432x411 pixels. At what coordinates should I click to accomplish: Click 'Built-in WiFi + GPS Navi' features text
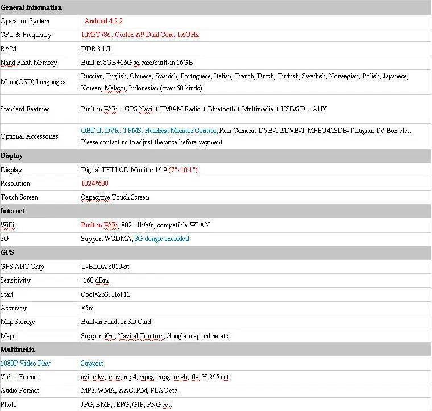click(204, 109)
